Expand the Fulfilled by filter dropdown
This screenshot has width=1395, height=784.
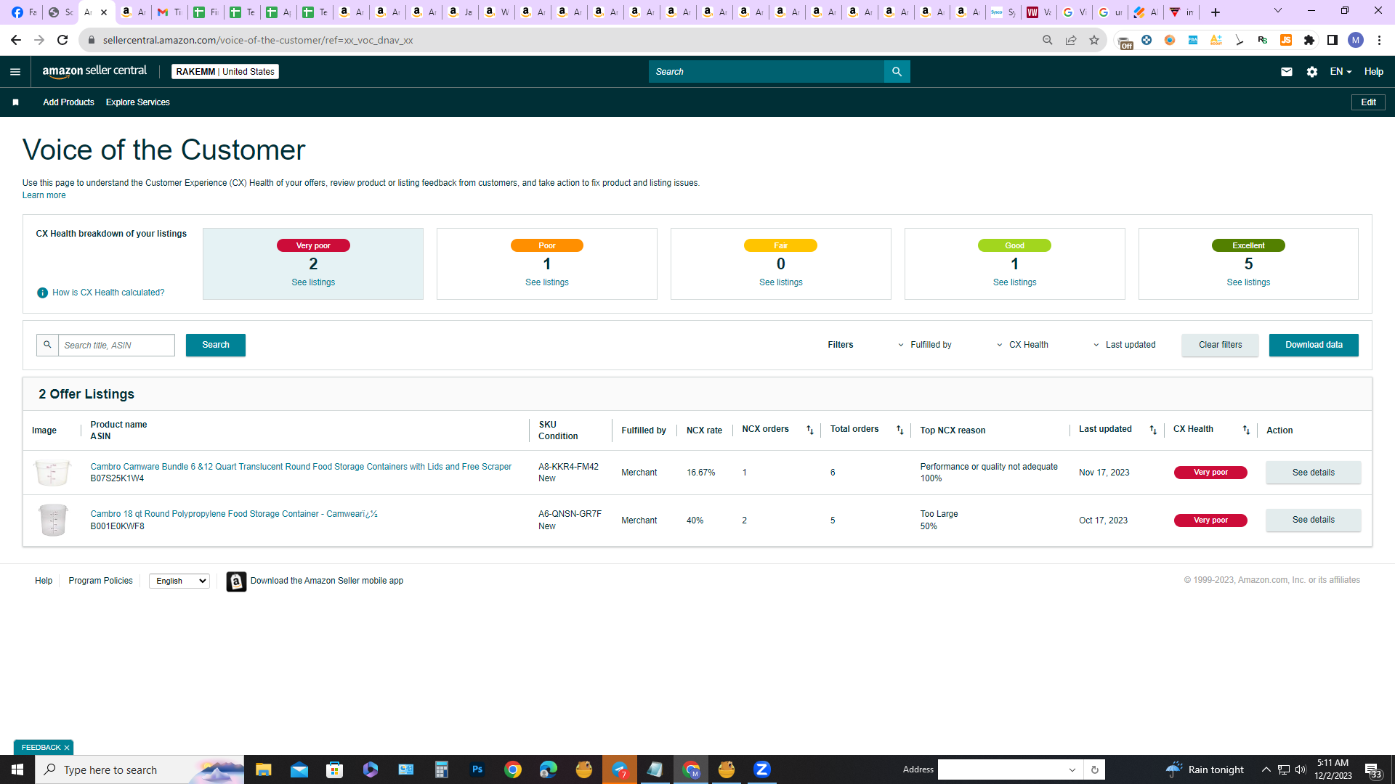[924, 345]
